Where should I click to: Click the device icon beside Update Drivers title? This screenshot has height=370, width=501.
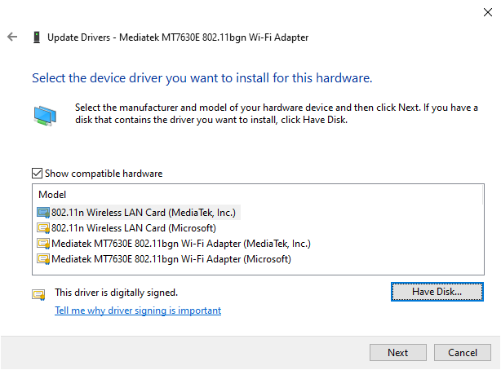(x=37, y=37)
